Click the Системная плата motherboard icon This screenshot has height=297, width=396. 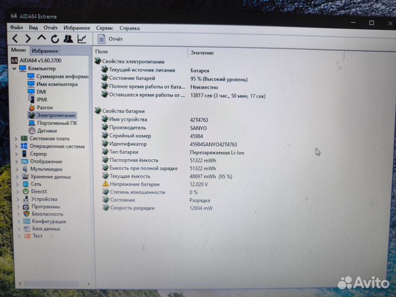24,139
